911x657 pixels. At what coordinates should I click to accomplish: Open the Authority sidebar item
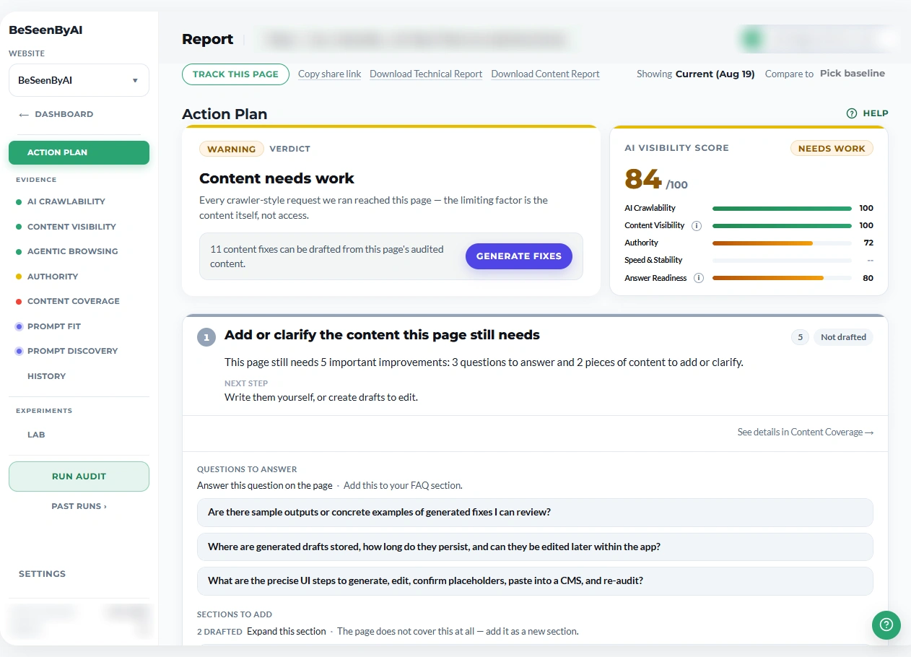pyautogui.click(x=52, y=277)
